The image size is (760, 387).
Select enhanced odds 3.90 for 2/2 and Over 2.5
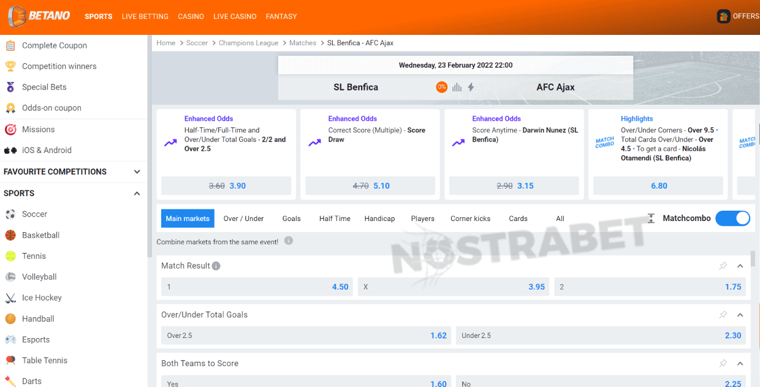tap(226, 186)
